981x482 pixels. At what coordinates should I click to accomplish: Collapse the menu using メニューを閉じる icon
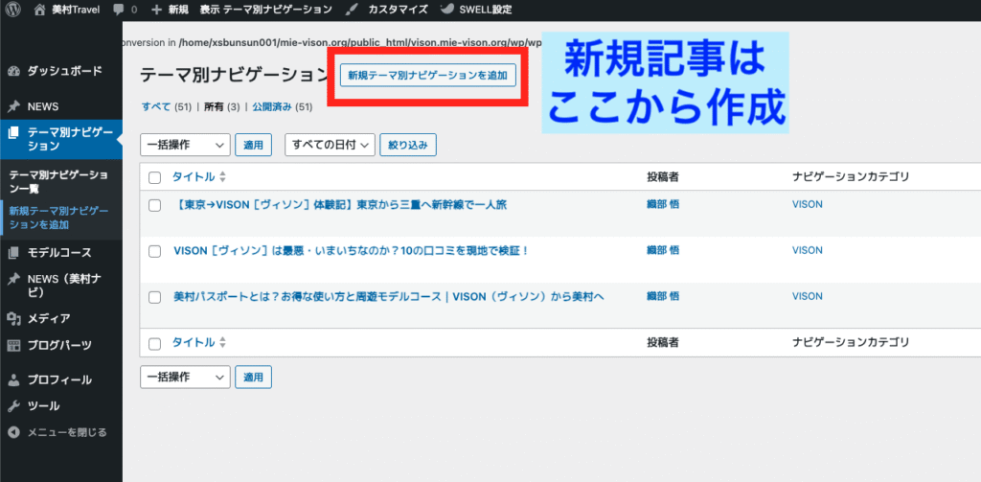pos(13,432)
